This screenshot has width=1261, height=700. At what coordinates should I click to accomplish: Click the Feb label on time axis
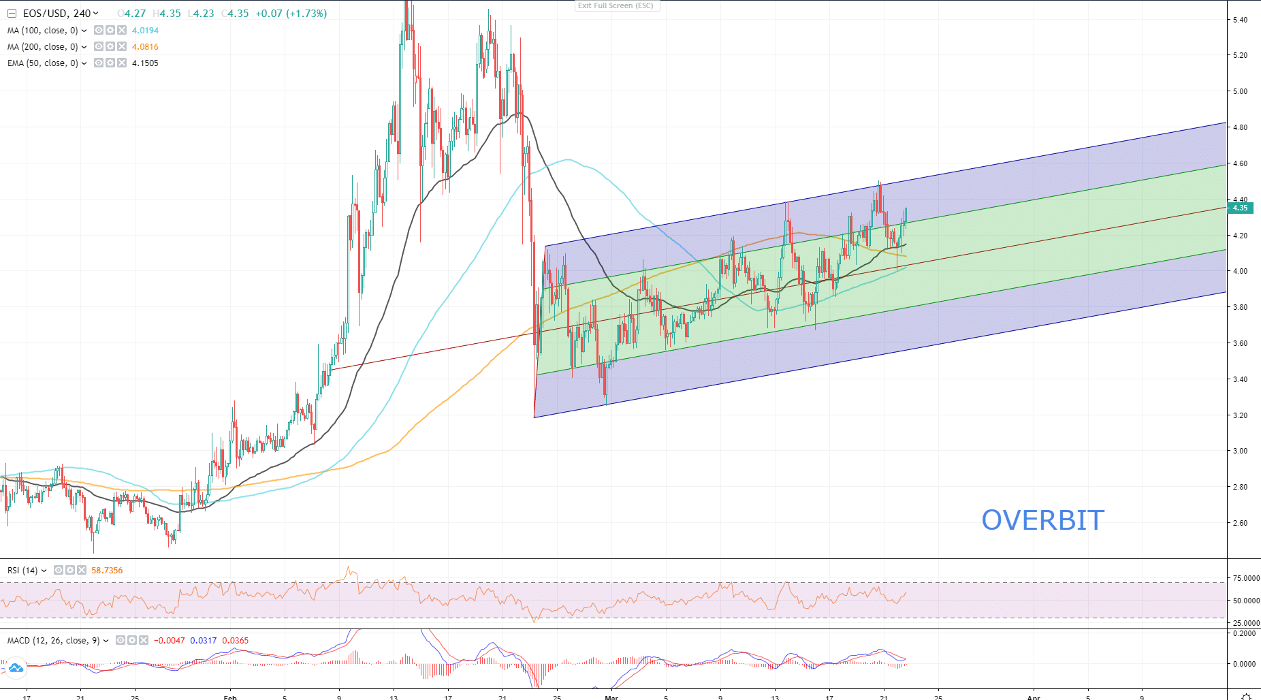pyautogui.click(x=230, y=697)
